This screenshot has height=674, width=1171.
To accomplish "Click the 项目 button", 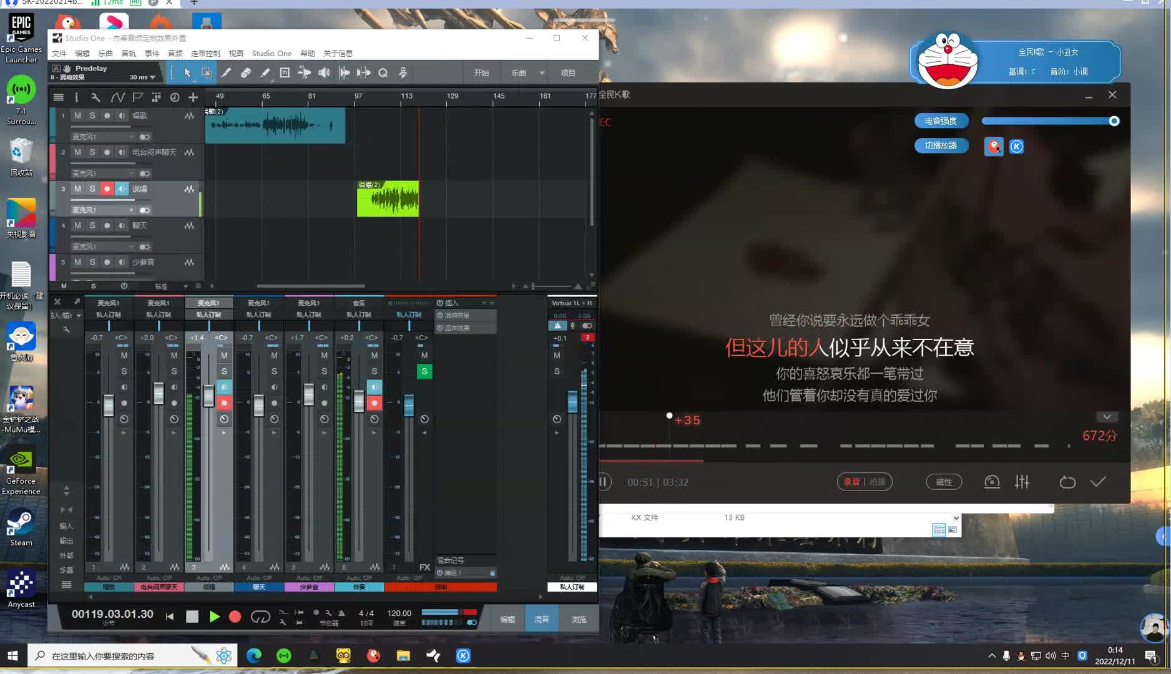I will 568,73.
